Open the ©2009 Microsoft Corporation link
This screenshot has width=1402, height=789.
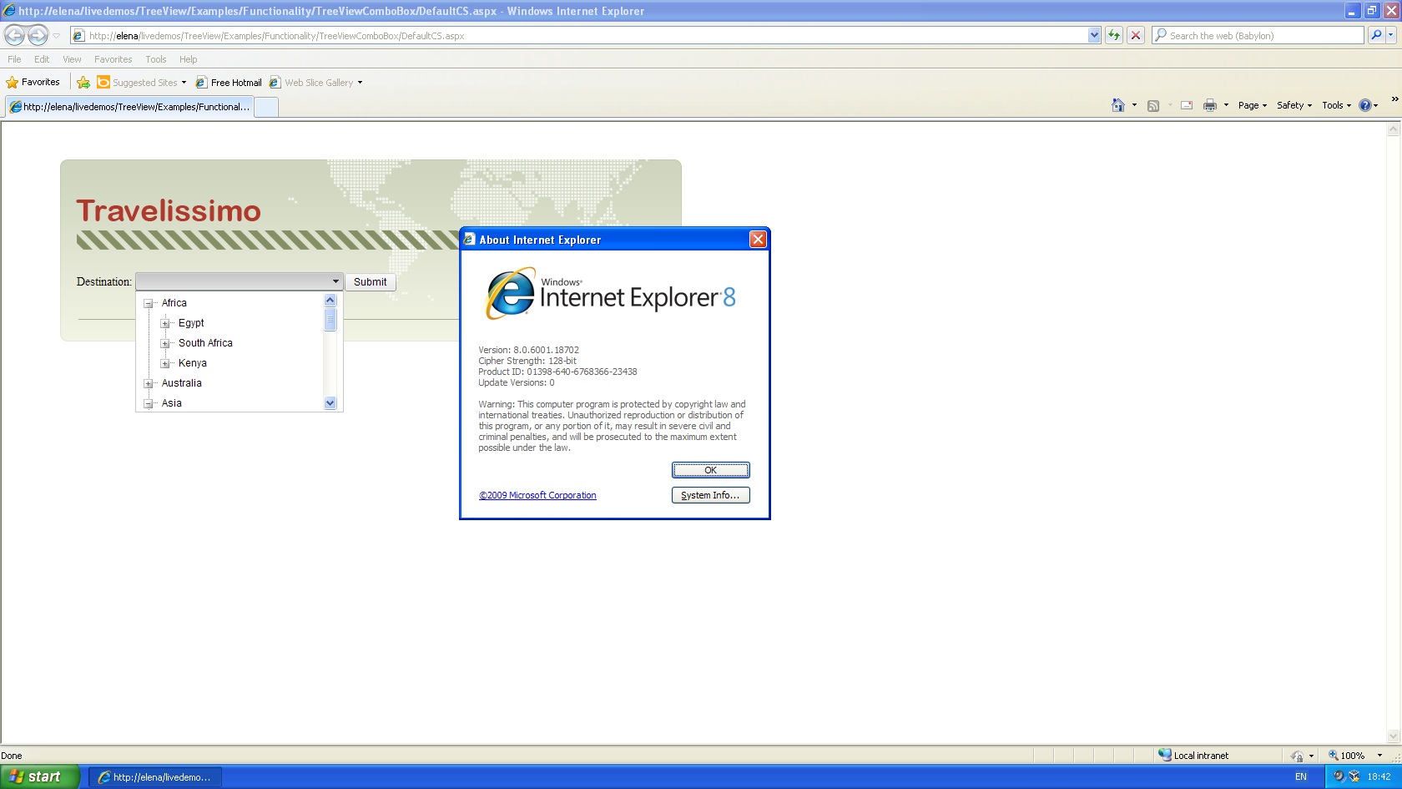click(537, 495)
